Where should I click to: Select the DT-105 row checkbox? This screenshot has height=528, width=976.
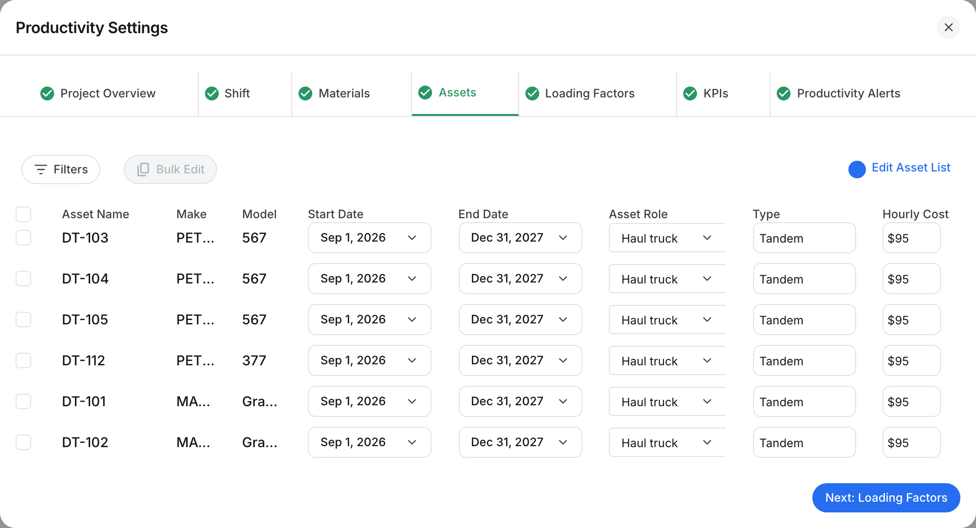click(x=23, y=320)
